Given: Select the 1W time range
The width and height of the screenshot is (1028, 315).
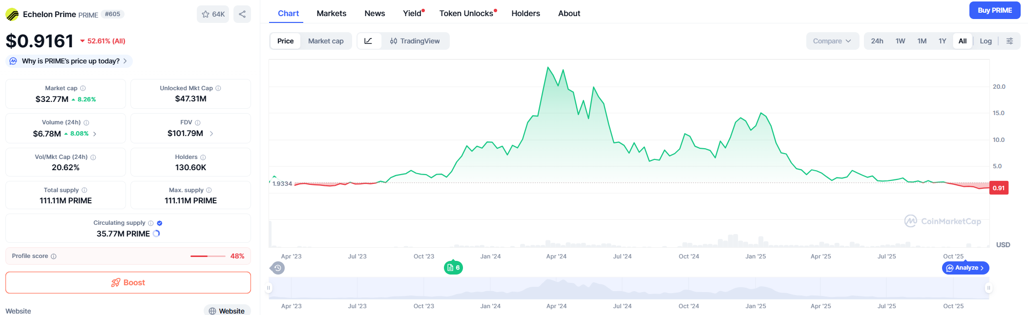Looking at the screenshot, I should (x=901, y=41).
